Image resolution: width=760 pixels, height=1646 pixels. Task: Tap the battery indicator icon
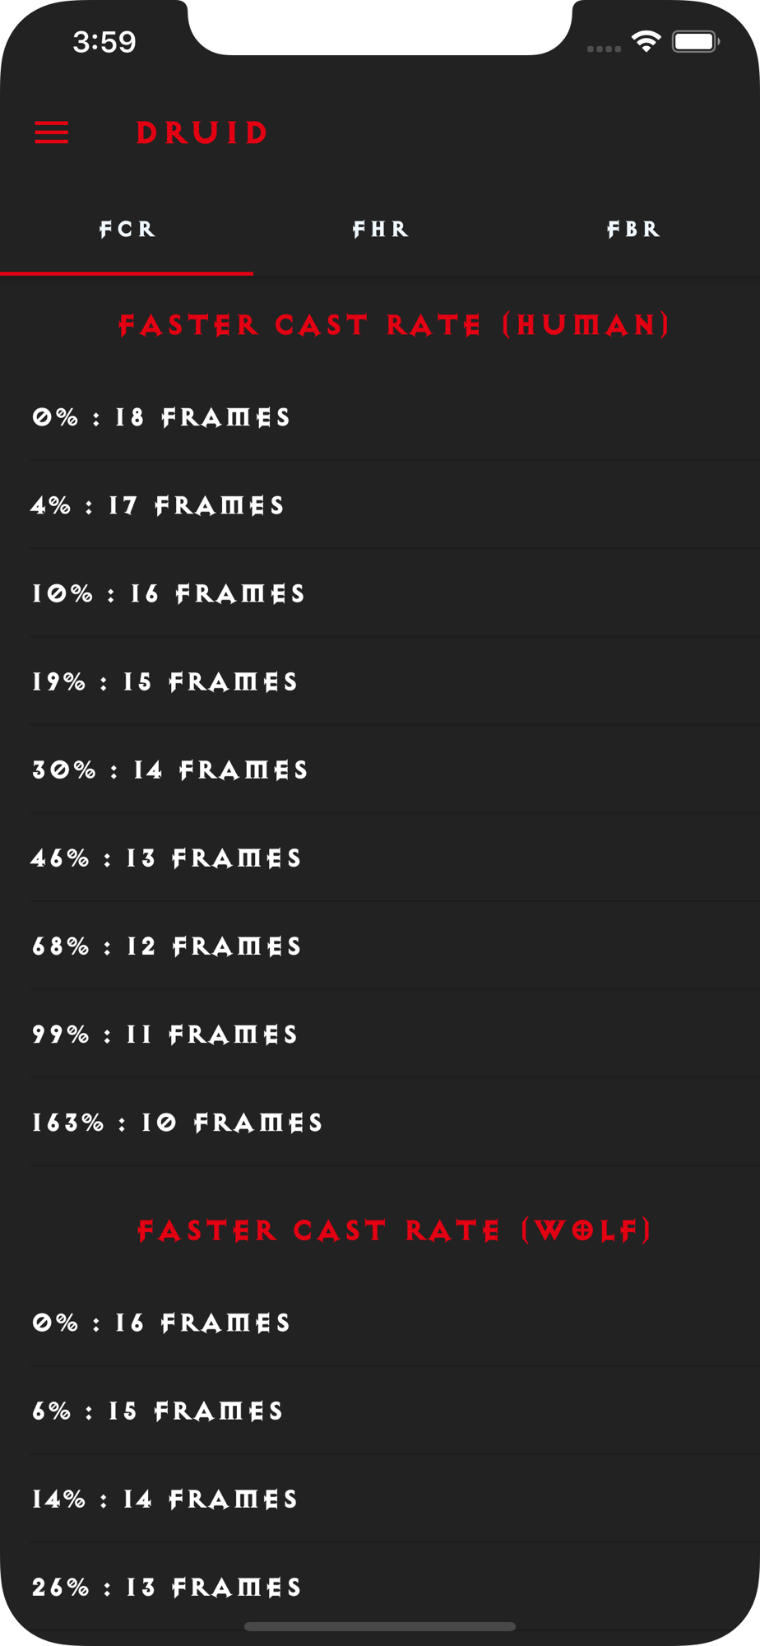pos(696,41)
